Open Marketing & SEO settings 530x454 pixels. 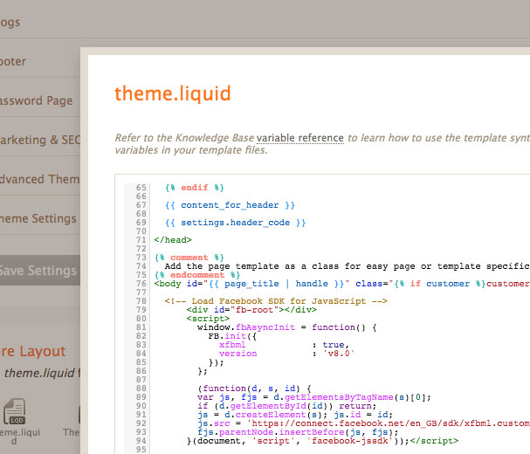40,140
